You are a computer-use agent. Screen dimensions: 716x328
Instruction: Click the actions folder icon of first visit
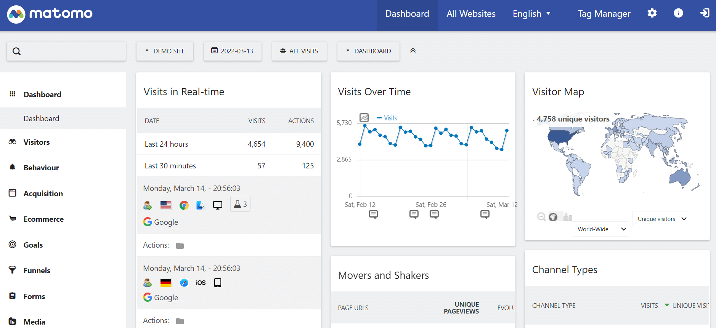(x=180, y=246)
